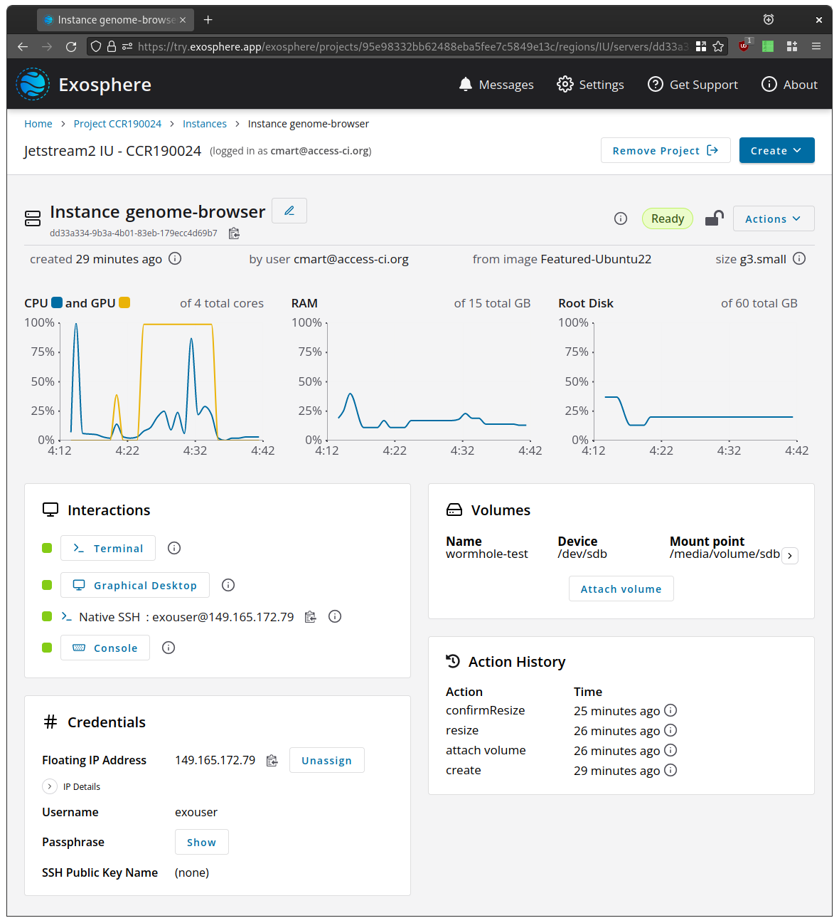This screenshot has height=923, width=839.
Task: Select the Instance genome-browser browser tab
Action: pos(114,20)
